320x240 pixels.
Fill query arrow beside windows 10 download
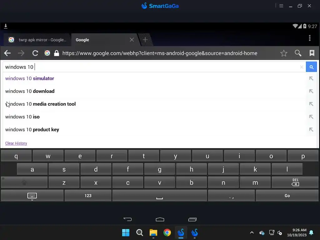pyautogui.click(x=311, y=91)
